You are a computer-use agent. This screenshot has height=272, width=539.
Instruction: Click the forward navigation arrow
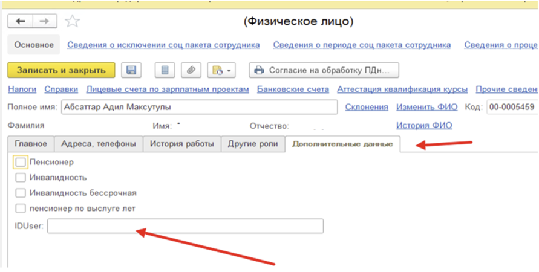(x=43, y=22)
